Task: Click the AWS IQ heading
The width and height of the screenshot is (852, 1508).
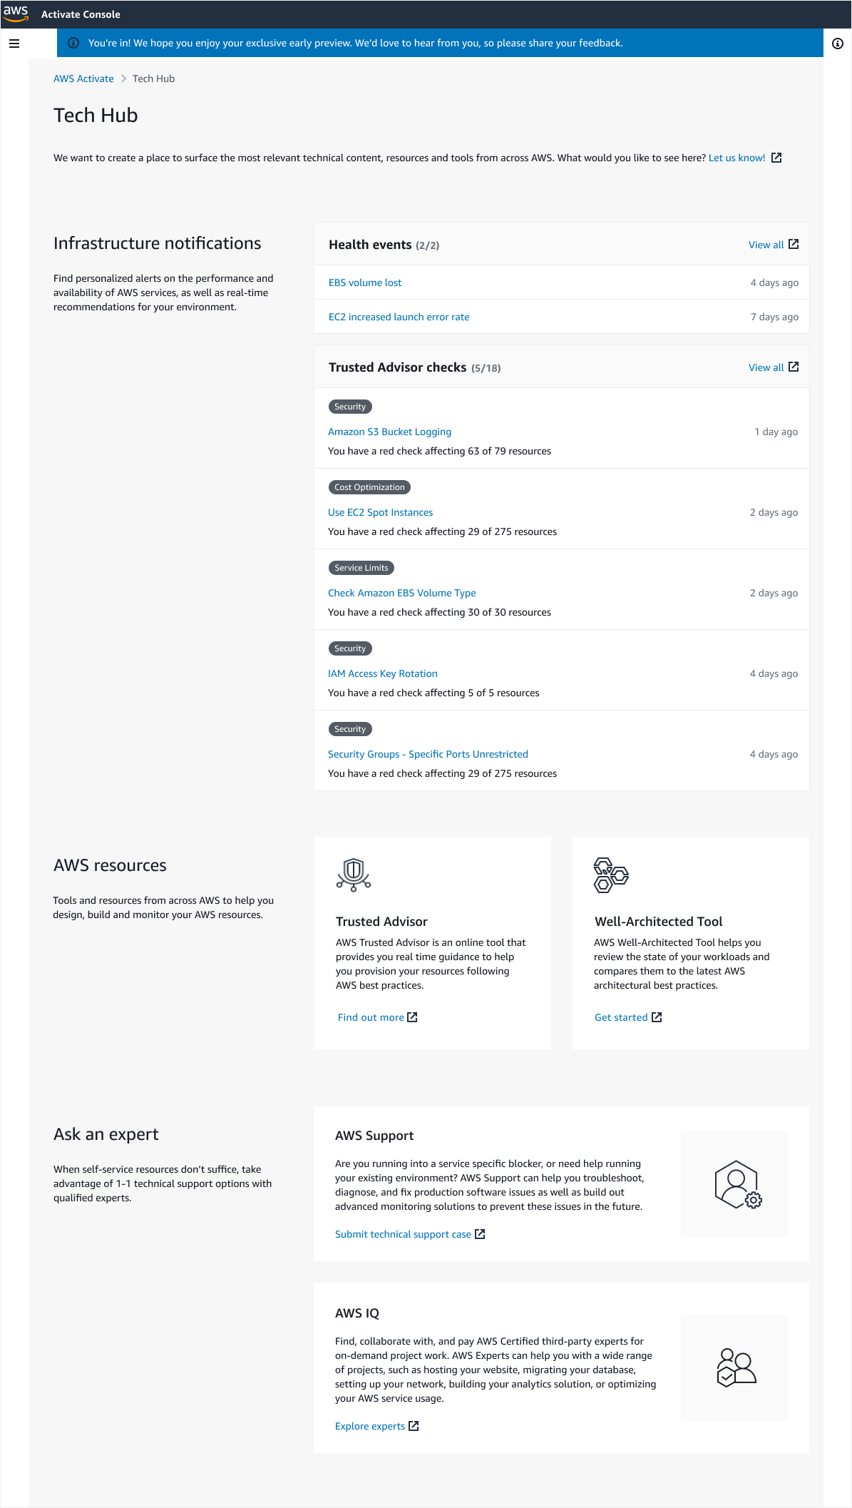Action: [357, 1313]
